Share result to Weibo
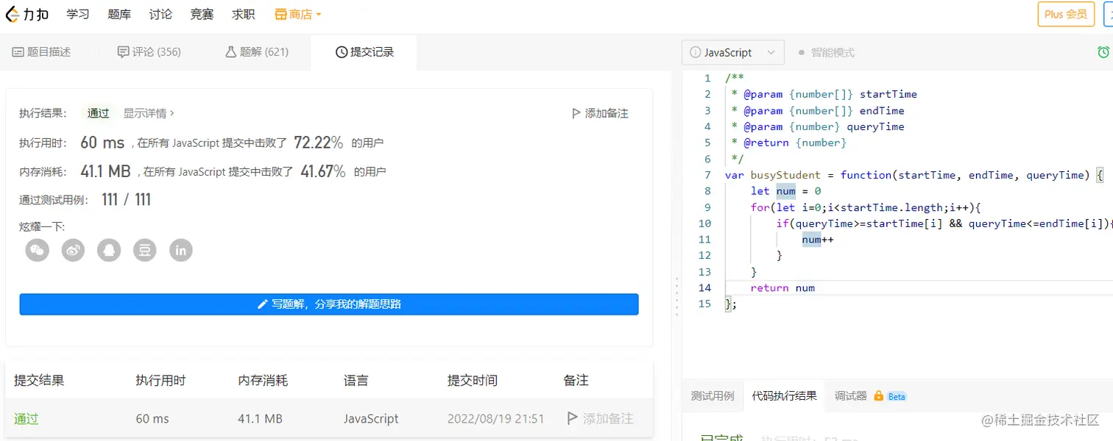This screenshot has width=1113, height=441. tap(74, 250)
